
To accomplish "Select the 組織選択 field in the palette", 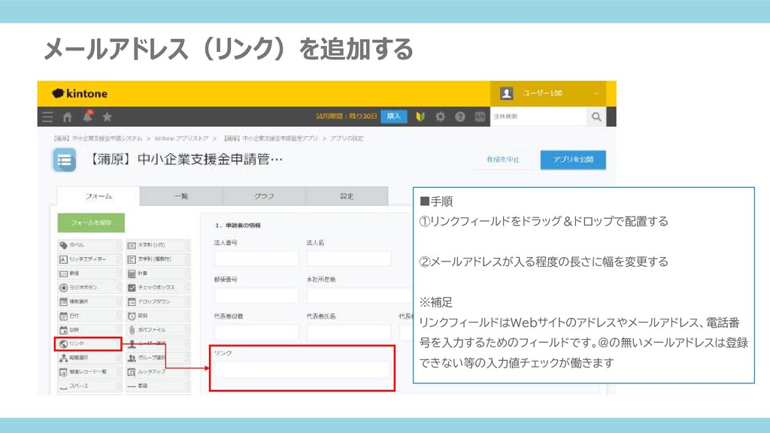I will (89, 358).
